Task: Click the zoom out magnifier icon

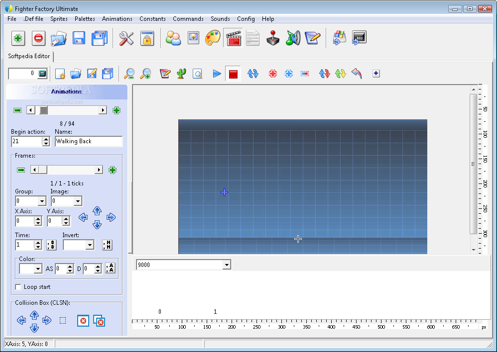Action: pos(129,74)
